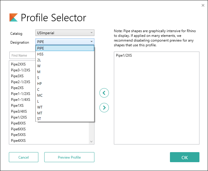This screenshot has height=171, width=208.
Task: Expand the Catalog USImperial dropdown
Action: point(65,33)
